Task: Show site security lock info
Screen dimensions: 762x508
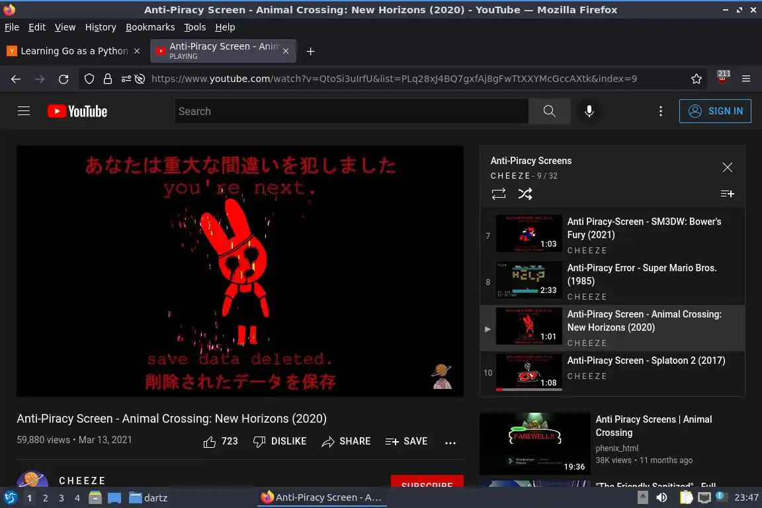Action: (x=107, y=79)
